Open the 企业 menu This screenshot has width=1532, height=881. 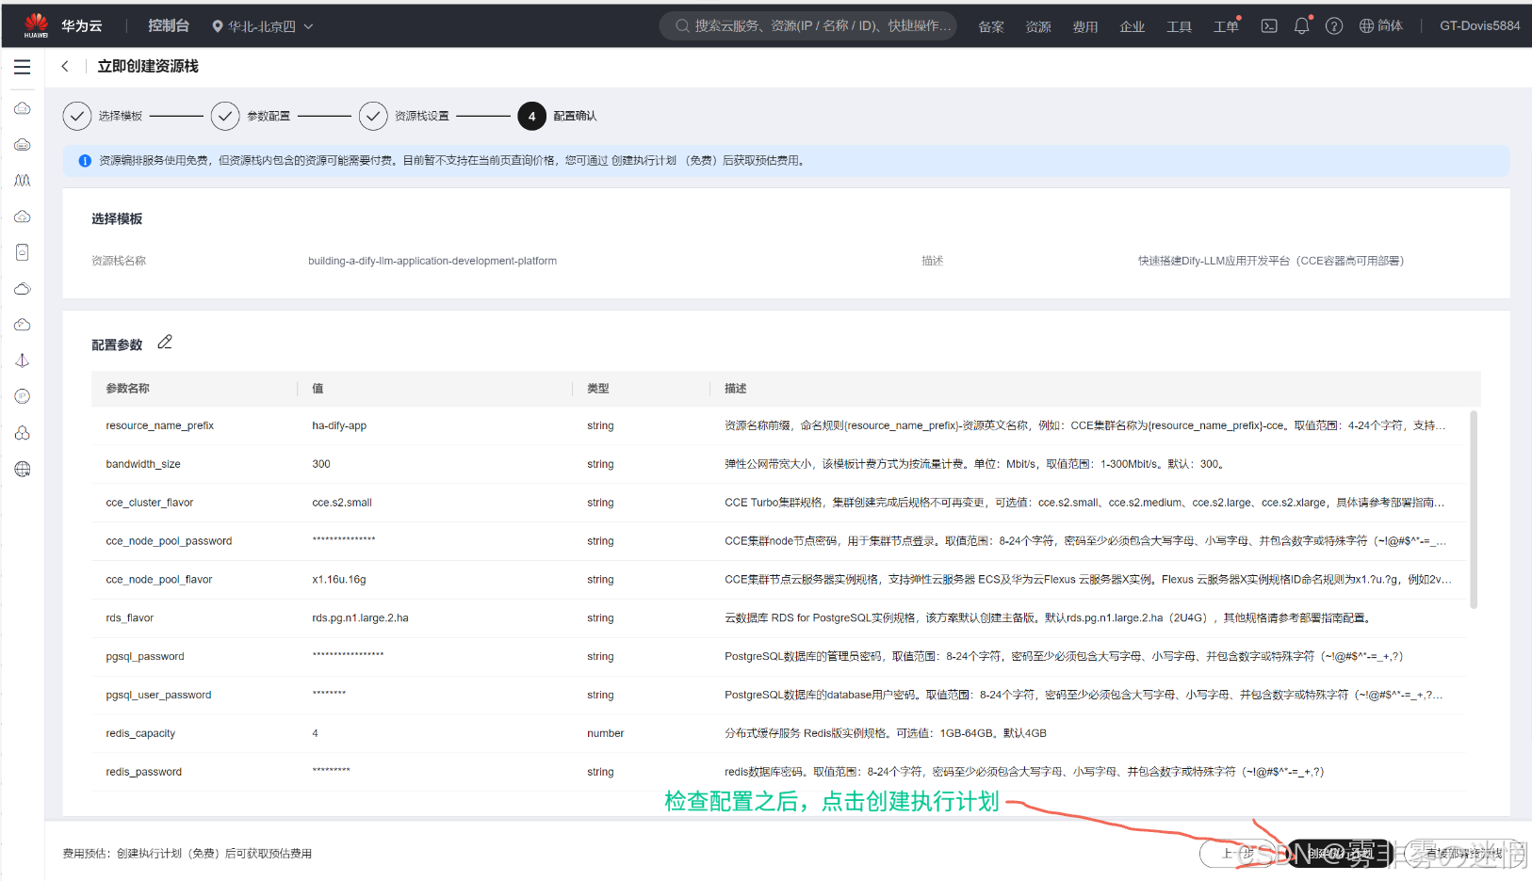[x=1133, y=26]
